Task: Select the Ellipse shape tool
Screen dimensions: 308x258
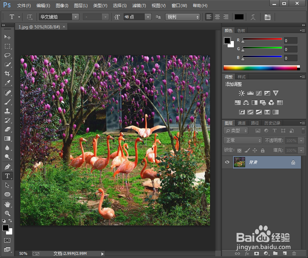Action: point(7,194)
